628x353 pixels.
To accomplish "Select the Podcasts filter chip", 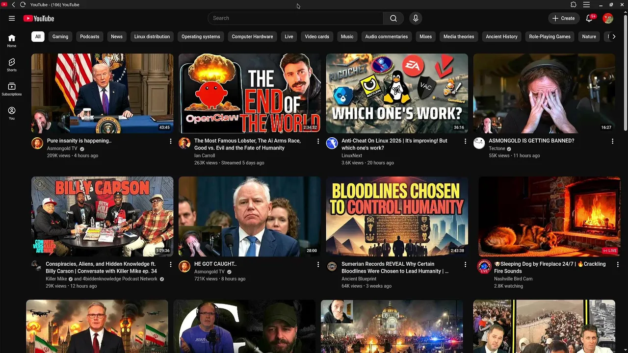I will click(x=90, y=37).
